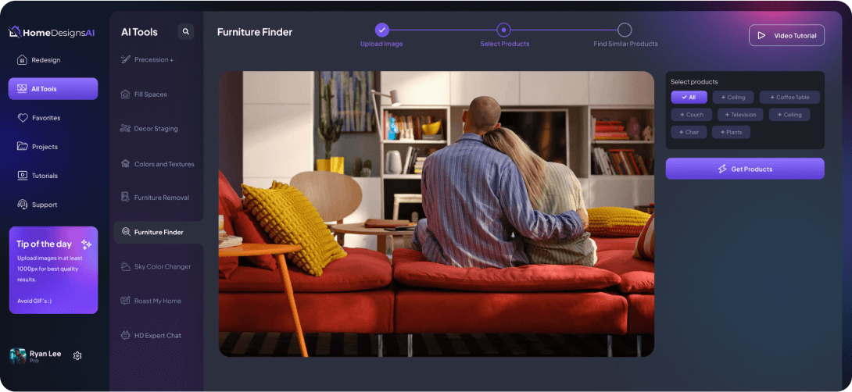Click the search icon in AI Tools
This screenshot has width=852, height=392.
[185, 32]
